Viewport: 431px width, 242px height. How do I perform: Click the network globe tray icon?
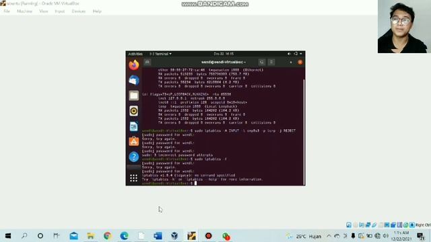point(378,236)
